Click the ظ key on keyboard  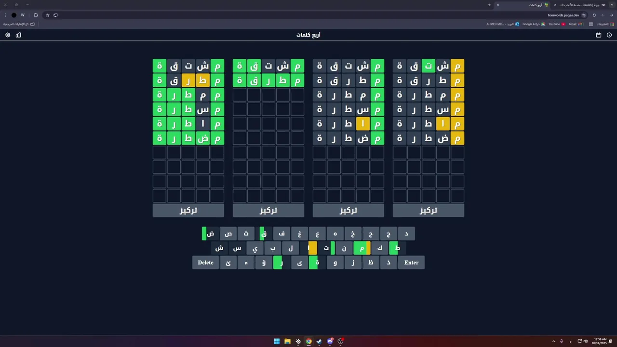(x=371, y=263)
